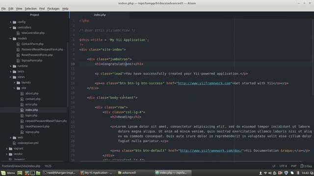Click the Bluetooth tray icon
This screenshot has width=314, height=176.
[x=298, y=173]
